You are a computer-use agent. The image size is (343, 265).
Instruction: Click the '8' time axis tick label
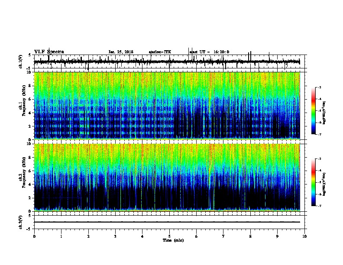point(250,236)
